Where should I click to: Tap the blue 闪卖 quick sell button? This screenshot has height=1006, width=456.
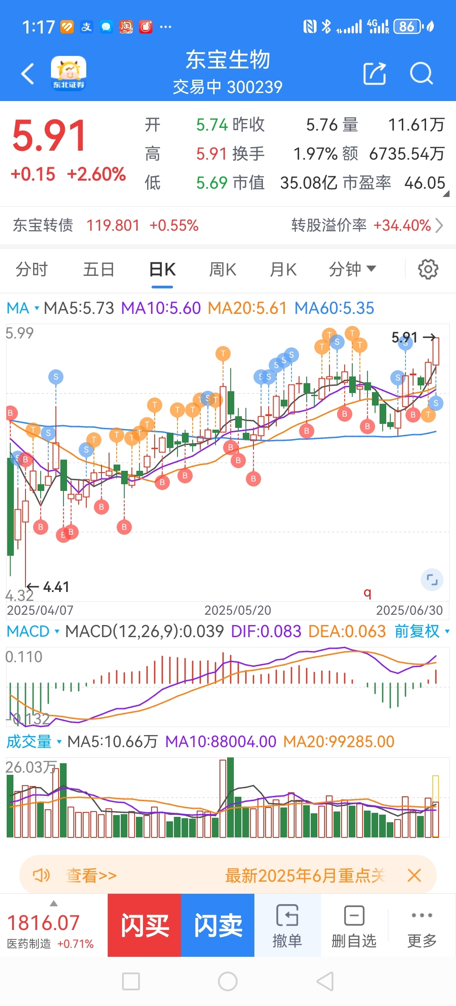[218, 925]
